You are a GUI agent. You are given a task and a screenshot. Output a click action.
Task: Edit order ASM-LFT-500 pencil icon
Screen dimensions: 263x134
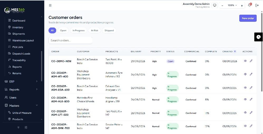[x=251, y=113]
